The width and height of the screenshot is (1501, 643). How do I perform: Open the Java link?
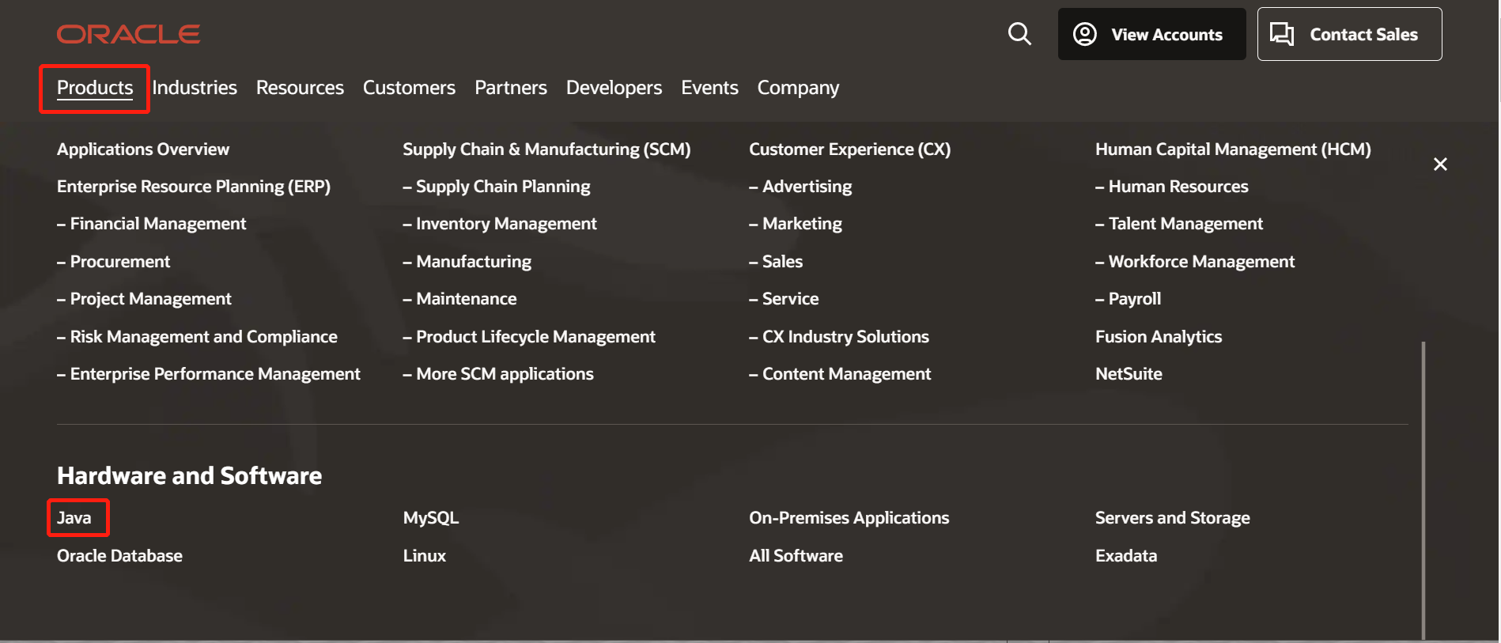pyautogui.click(x=74, y=518)
